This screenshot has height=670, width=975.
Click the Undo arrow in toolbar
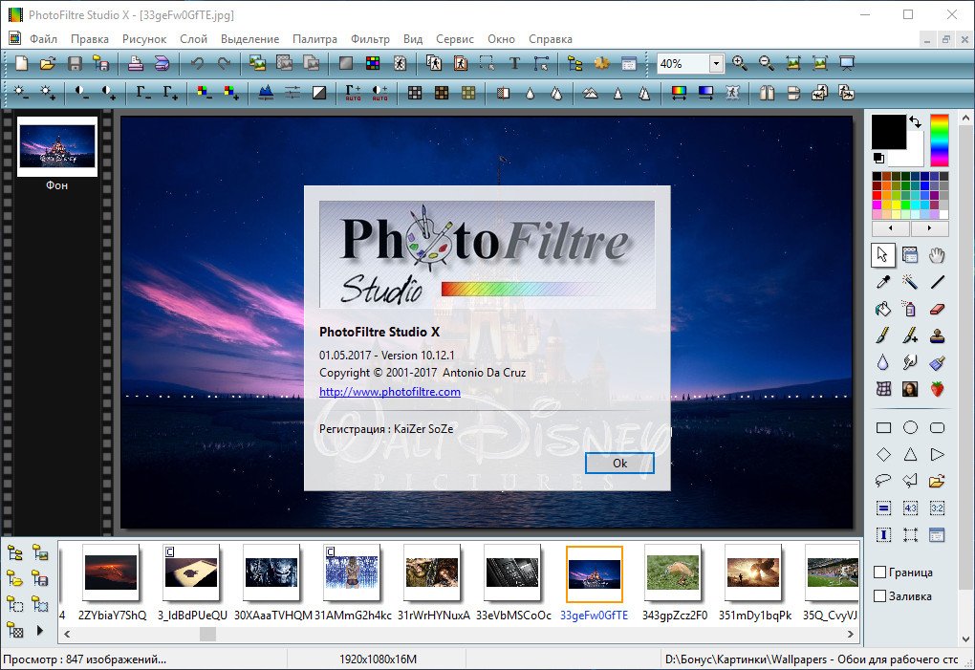(x=197, y=64)
